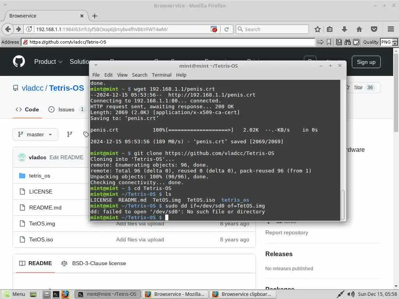Focus the Firefox URL bar
This screenshot has height=299, width=399.
pos(122,29)
